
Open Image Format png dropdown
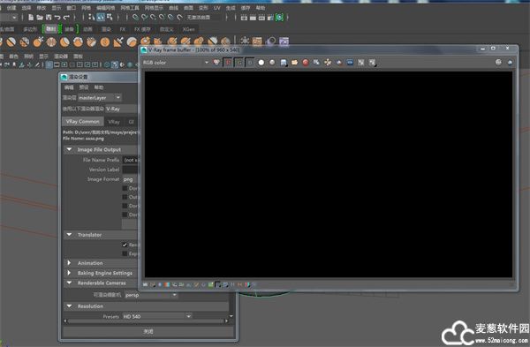[130, 179]
